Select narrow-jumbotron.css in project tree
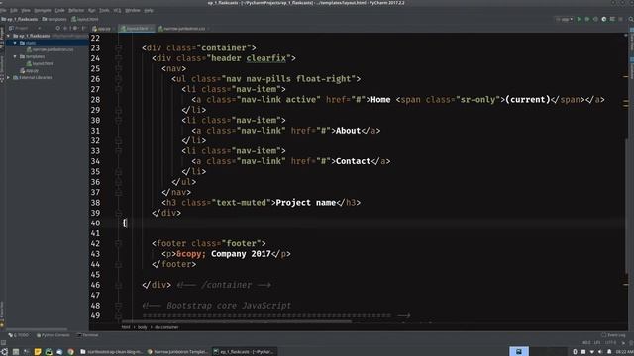This screenshot has width=634, height=356. click(x=51, y=49)
